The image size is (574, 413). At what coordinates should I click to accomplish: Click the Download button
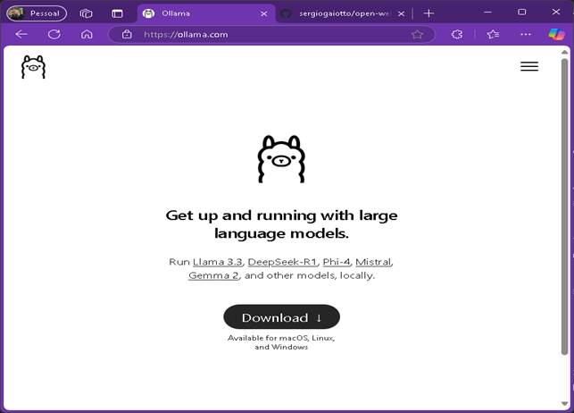tap(281, 317)
